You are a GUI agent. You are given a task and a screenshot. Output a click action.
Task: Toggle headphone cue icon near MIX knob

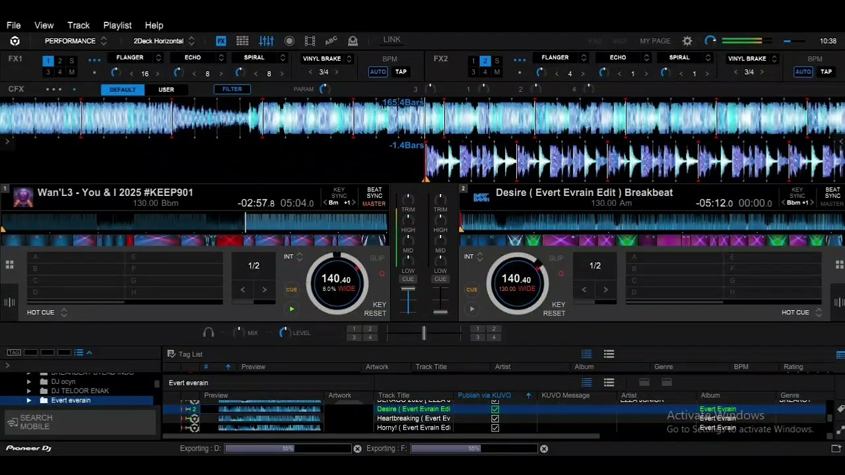click(209, 333)
